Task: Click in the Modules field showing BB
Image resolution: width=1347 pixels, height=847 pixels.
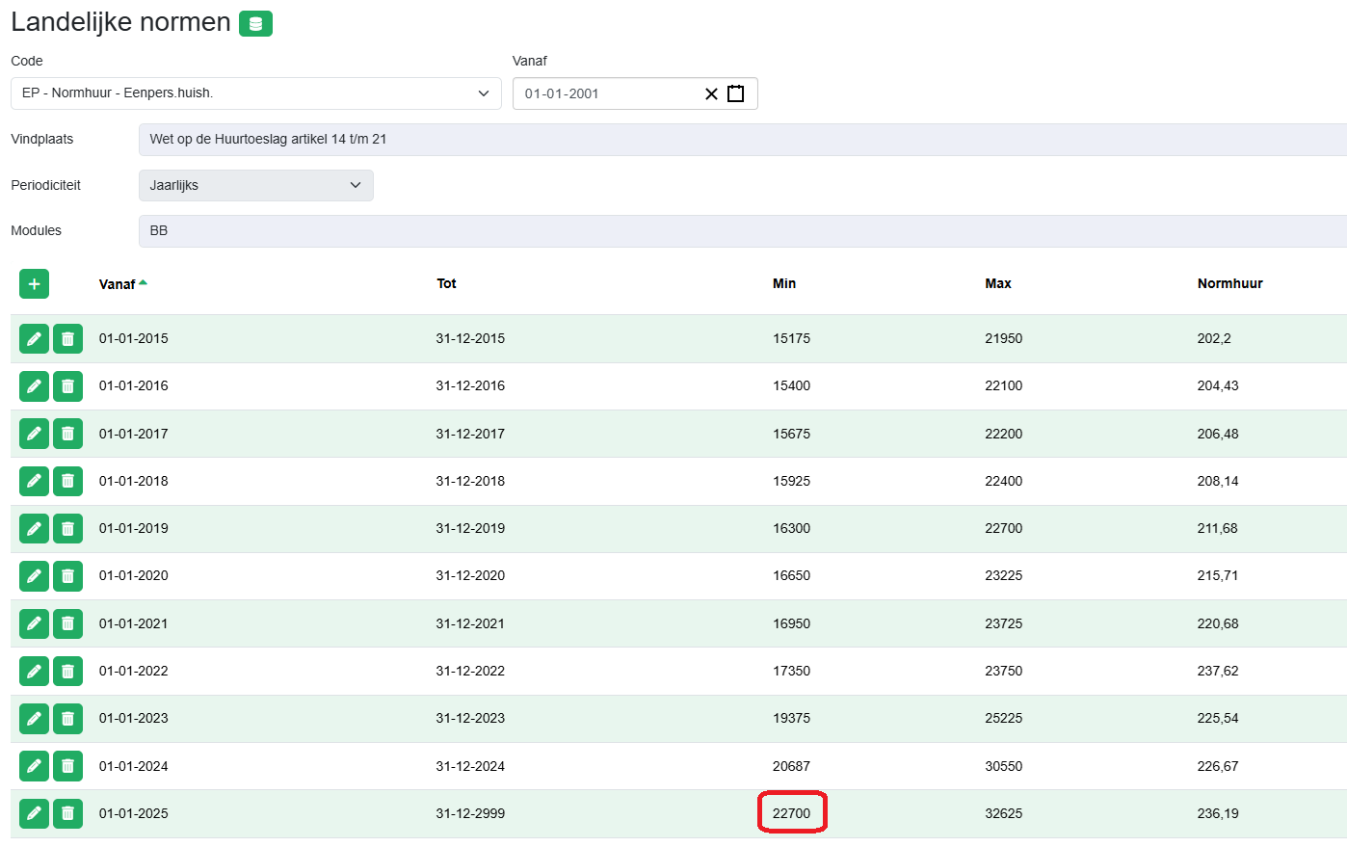Action: click(742, 231)
